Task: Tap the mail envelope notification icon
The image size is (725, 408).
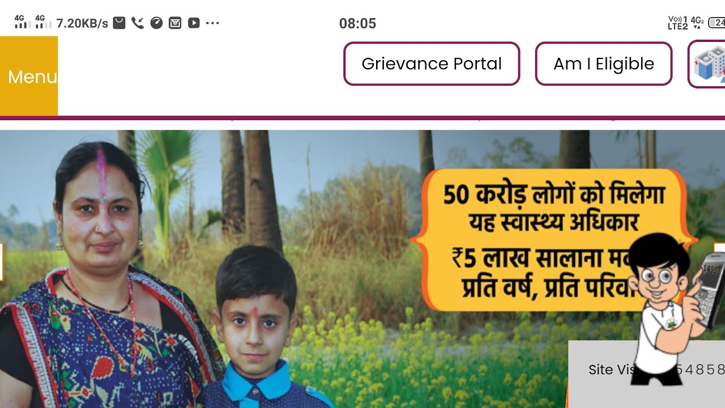Action: pyautogui.click(x=175, y=23)
